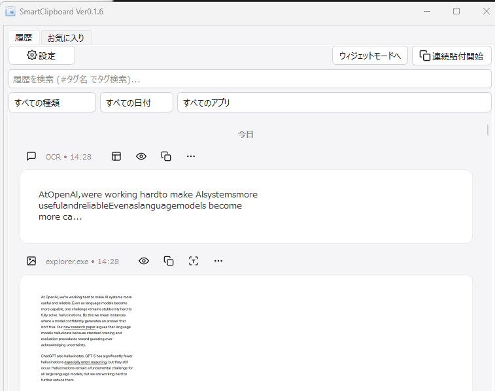Screen dimensions: 495x391
Task: Click the image type icon beside explorer.exe
Action: (x=31, y=261)
